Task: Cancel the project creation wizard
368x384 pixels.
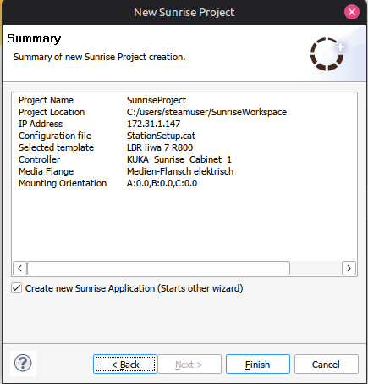Action: pos(327,365)
